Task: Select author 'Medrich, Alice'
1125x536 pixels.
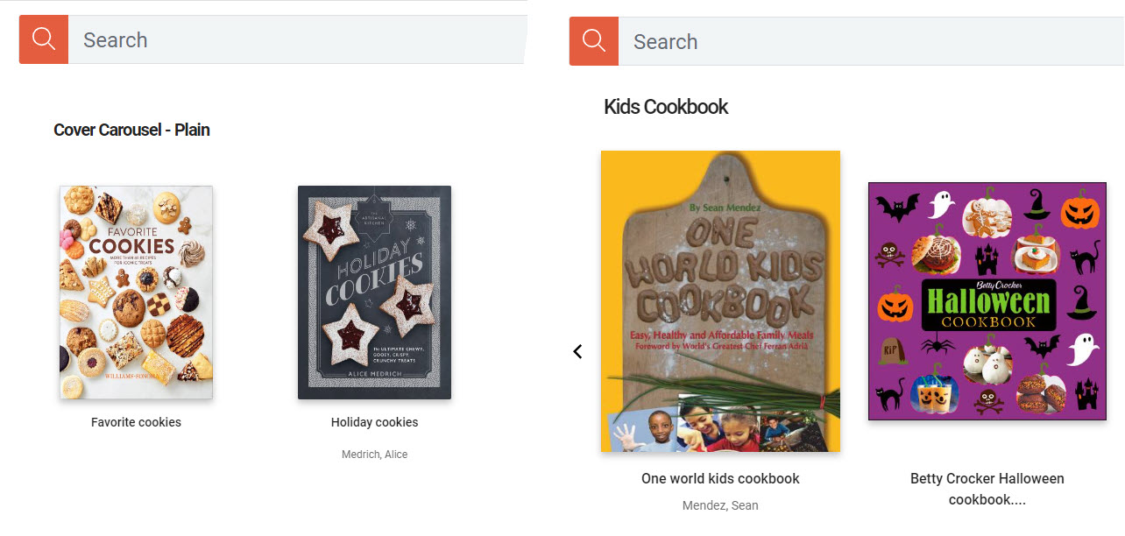Action: [374, 455]
